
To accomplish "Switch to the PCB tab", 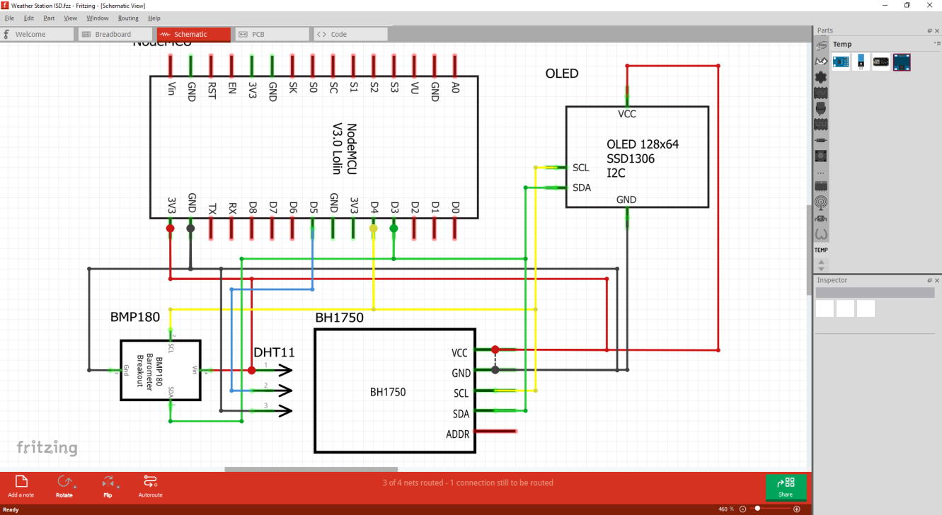I will [272, 34].
